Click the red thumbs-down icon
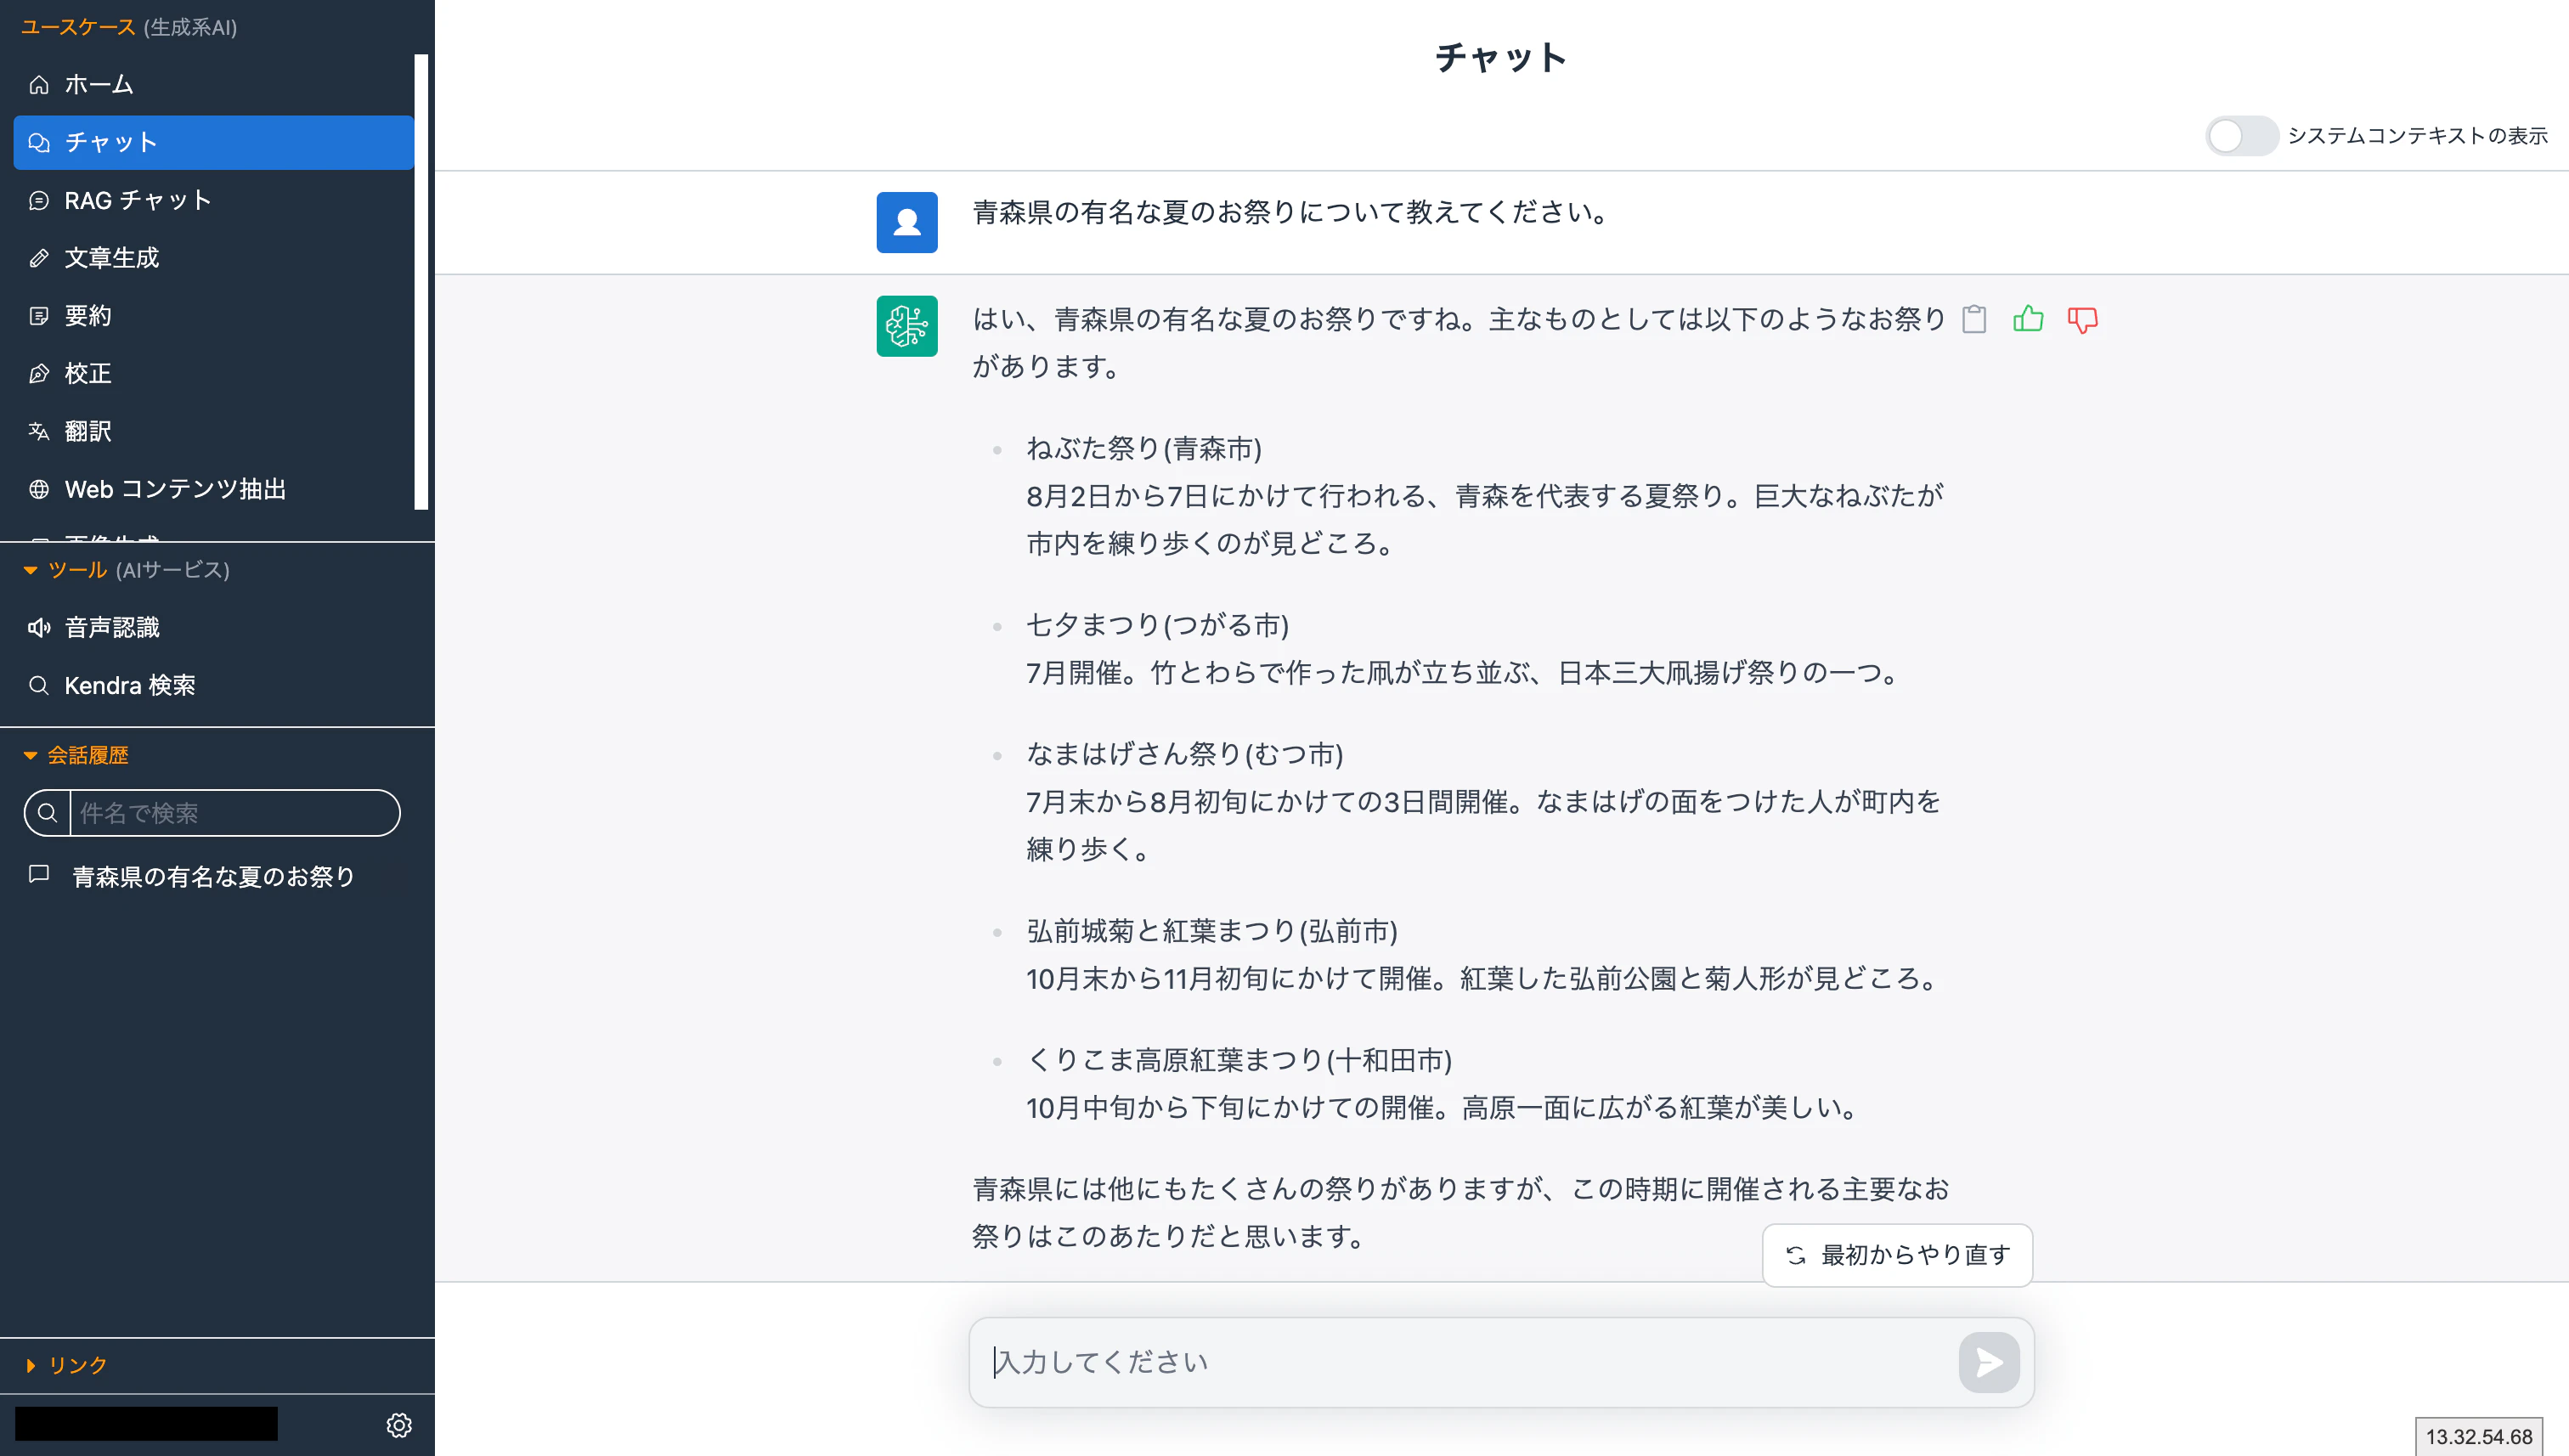 [x=2082, y=320]
